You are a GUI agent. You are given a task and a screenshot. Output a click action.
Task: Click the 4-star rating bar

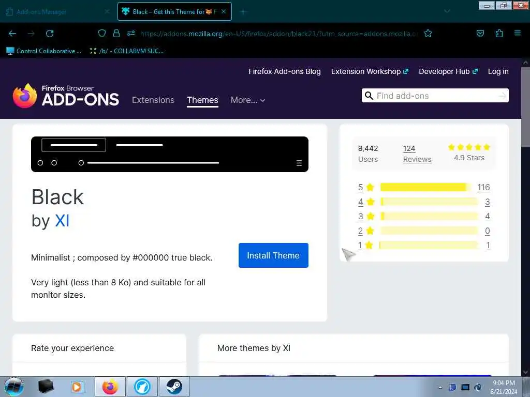[x=429, y=202]
